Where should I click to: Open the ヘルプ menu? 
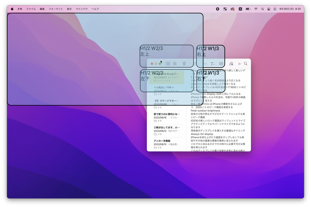[x=95, y=9]
